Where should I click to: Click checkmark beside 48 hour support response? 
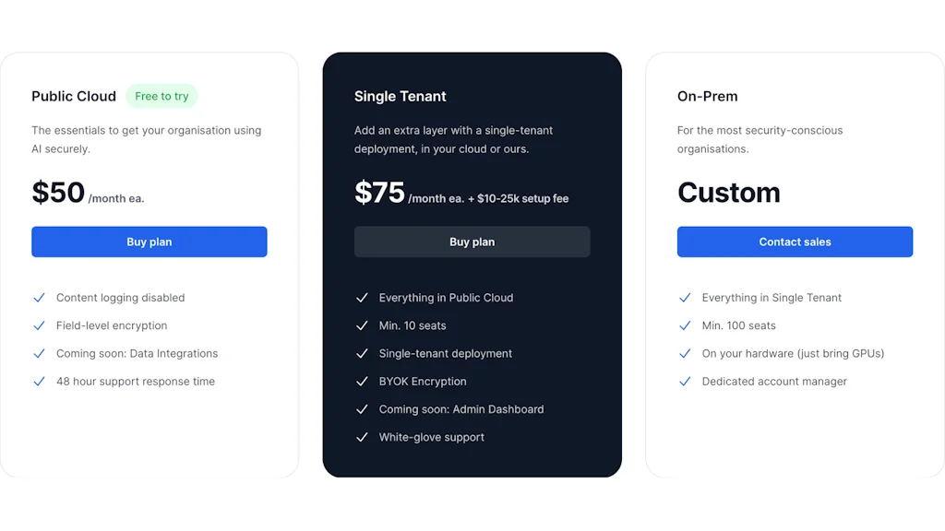[x=39, y=382]
